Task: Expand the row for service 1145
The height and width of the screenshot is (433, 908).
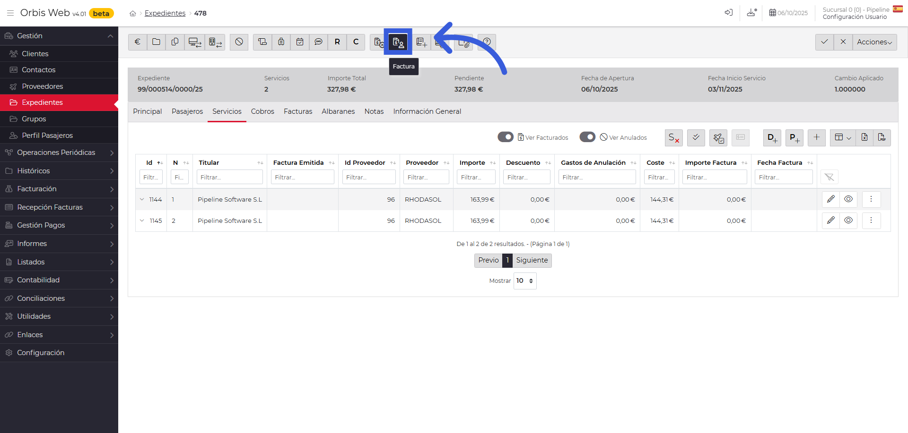Action: click(142, 221)
